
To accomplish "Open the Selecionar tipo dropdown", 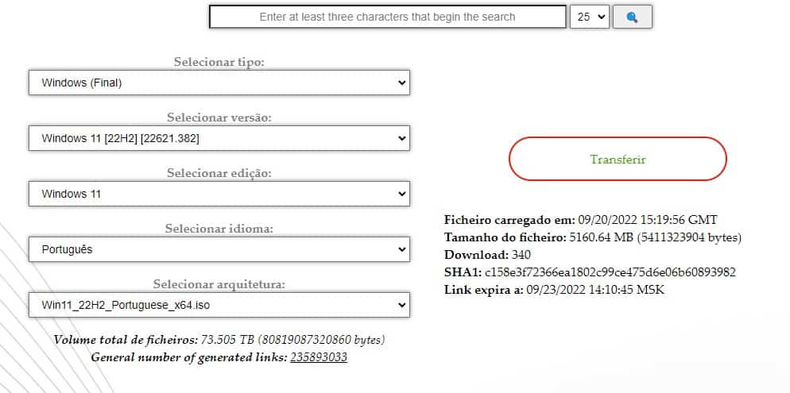I will click(219, 83).
